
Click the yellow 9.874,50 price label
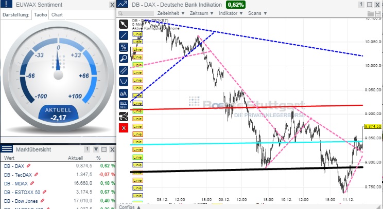[x=373, y=126]
